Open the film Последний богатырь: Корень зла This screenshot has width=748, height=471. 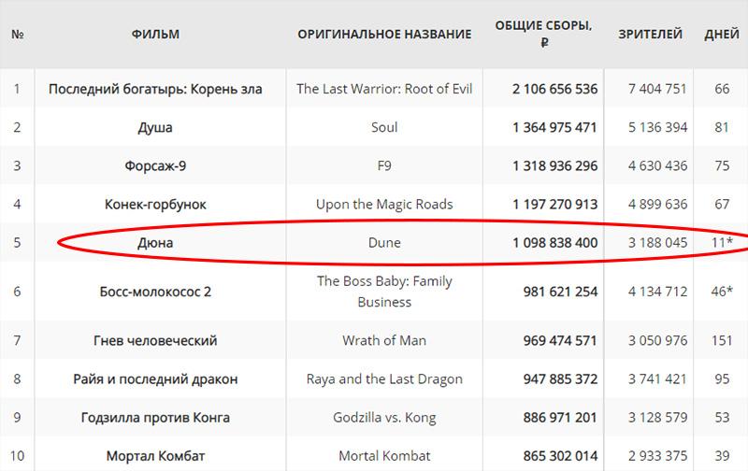pyautogui.click(x=155, y=89)
